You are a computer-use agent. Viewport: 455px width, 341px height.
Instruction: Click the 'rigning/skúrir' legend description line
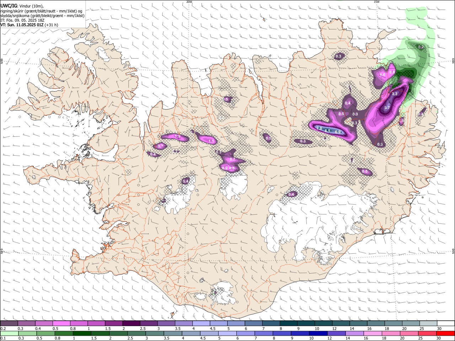pos(41,11)
